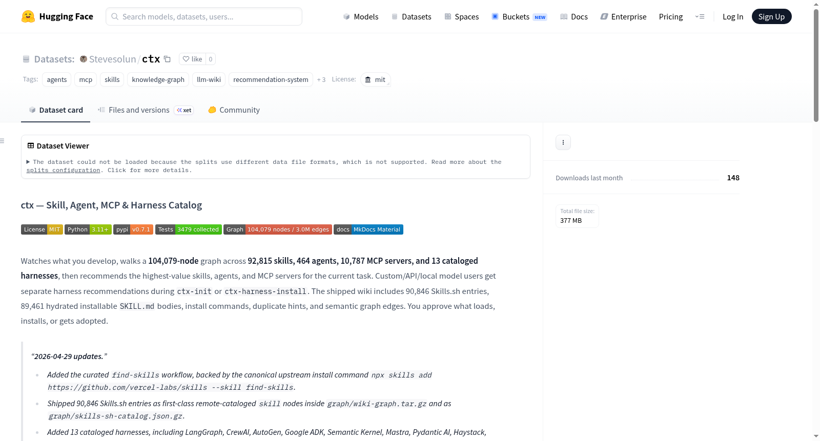This screenshot has height=441, width=820.
Task: Click the Dataset Viewer table icon
Action: (x=31, y=146)
